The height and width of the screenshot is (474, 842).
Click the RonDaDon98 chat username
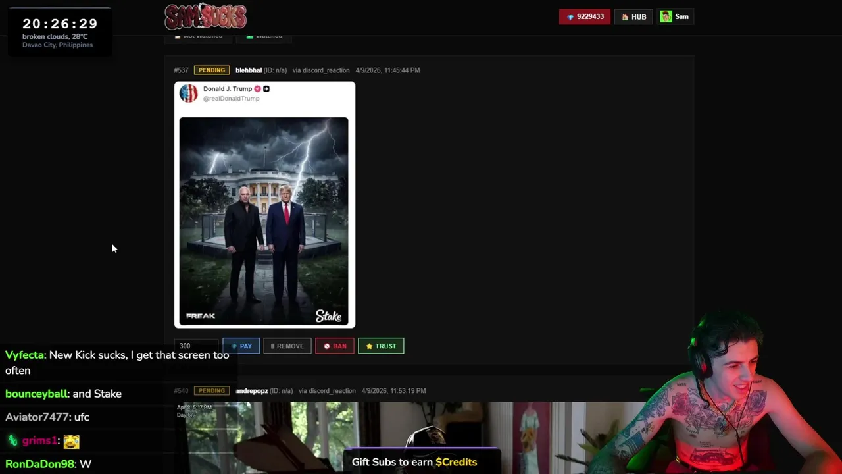pyautogui.click(x=39, y=464)
